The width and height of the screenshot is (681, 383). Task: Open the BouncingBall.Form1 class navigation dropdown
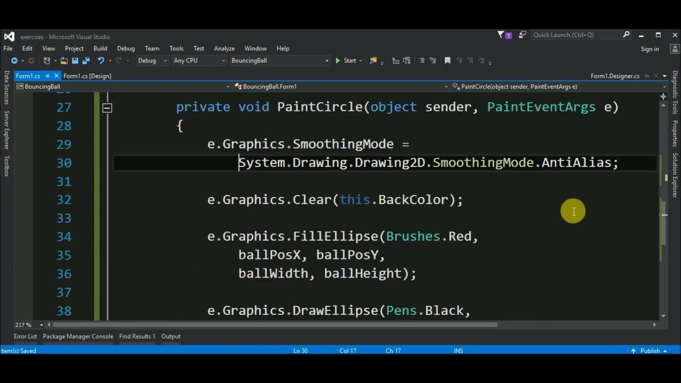point(340,86)
